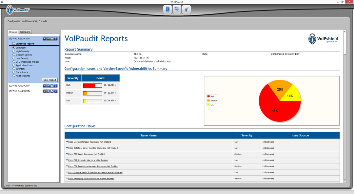This screenshot has height=194, width=354.
Task: Click the Issue Name column header
Action: point(149,135)
